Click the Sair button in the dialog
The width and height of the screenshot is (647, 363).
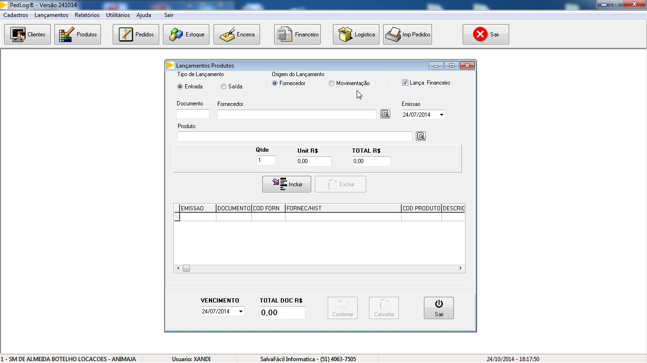click(439, 308)
